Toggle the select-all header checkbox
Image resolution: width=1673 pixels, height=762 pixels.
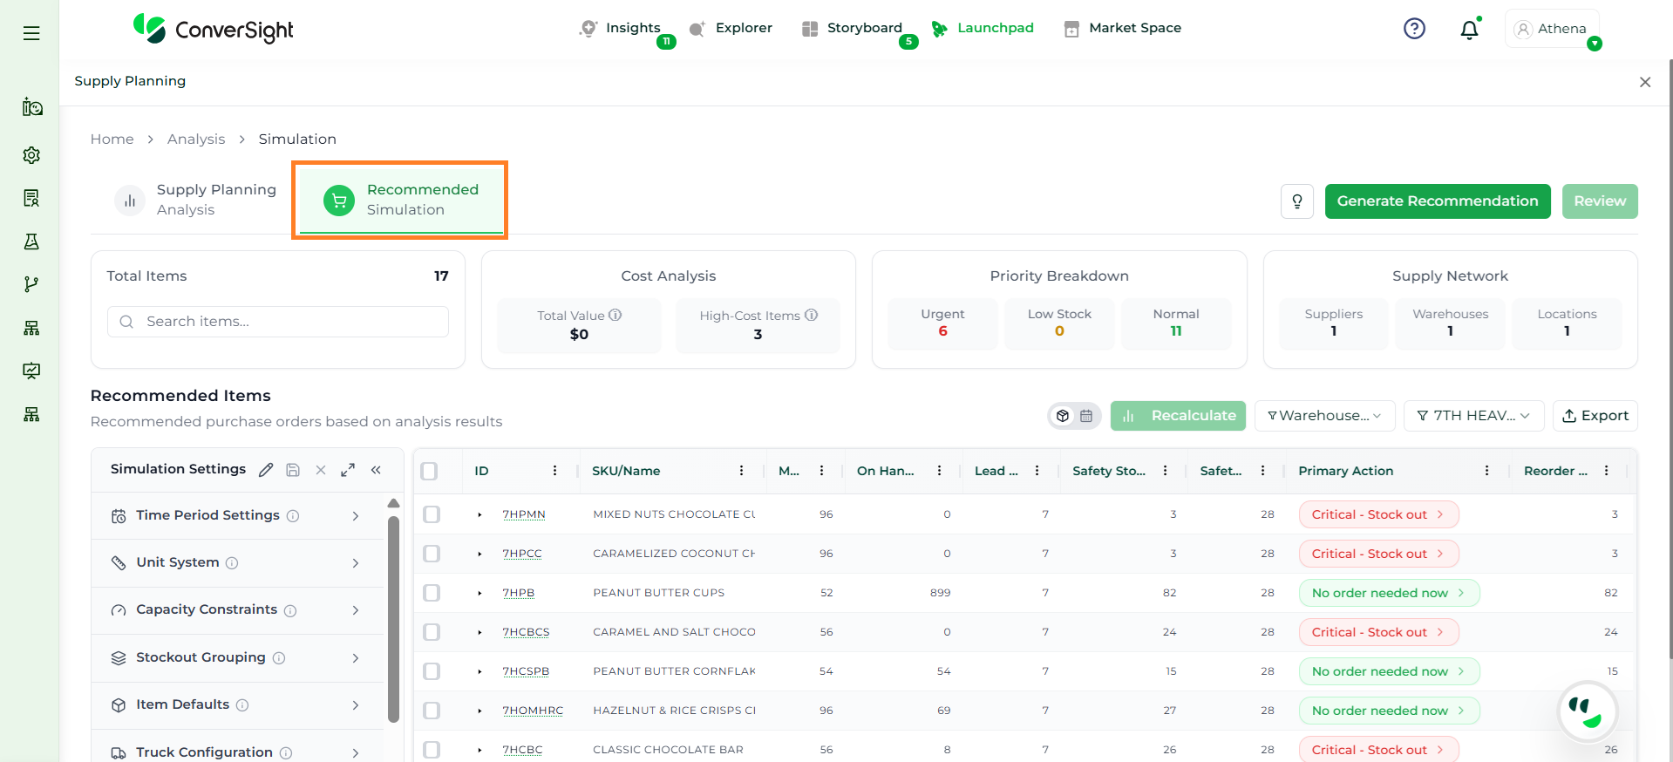[429, 471]
